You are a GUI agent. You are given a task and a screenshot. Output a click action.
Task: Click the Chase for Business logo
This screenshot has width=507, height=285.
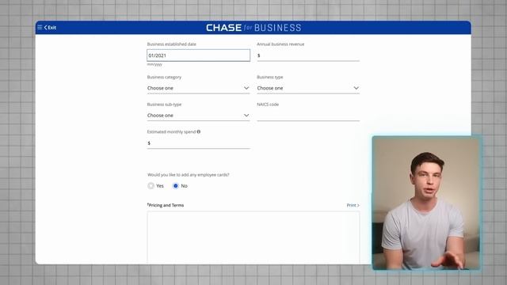253,28
